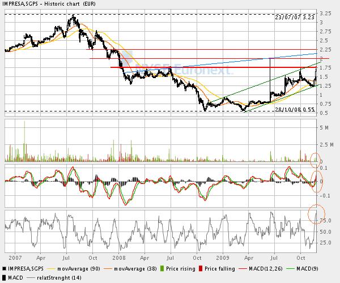Click the 0.75 price axis label
Viewport: 340px width, 283px height.
[x=325, y=104]
